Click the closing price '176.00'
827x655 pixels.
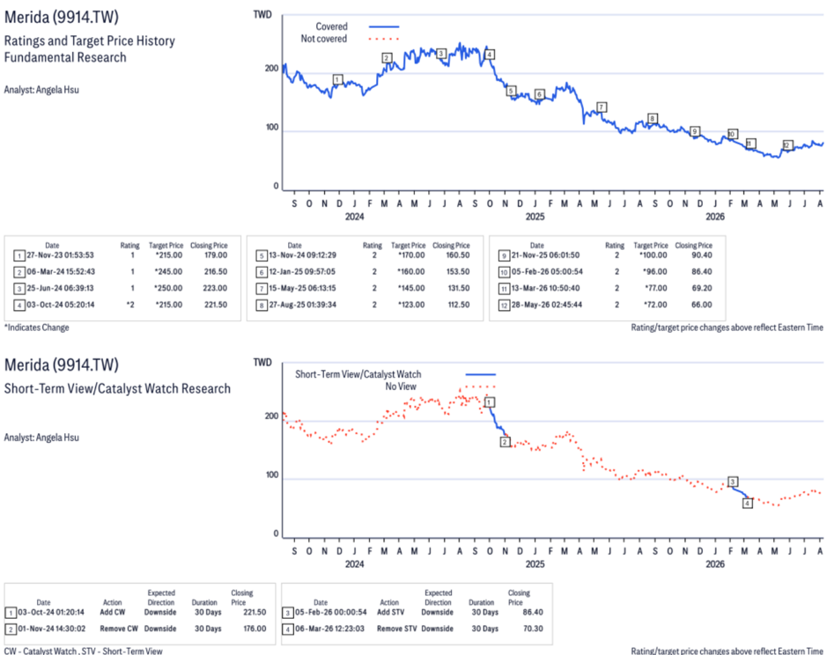click(x=255, y=629)
